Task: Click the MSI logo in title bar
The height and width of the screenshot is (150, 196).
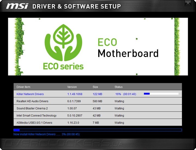Action: point(17,6)
